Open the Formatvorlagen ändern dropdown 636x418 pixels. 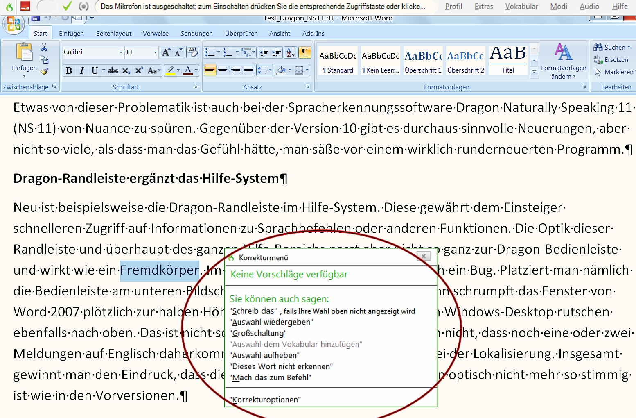tap(564, 61)
